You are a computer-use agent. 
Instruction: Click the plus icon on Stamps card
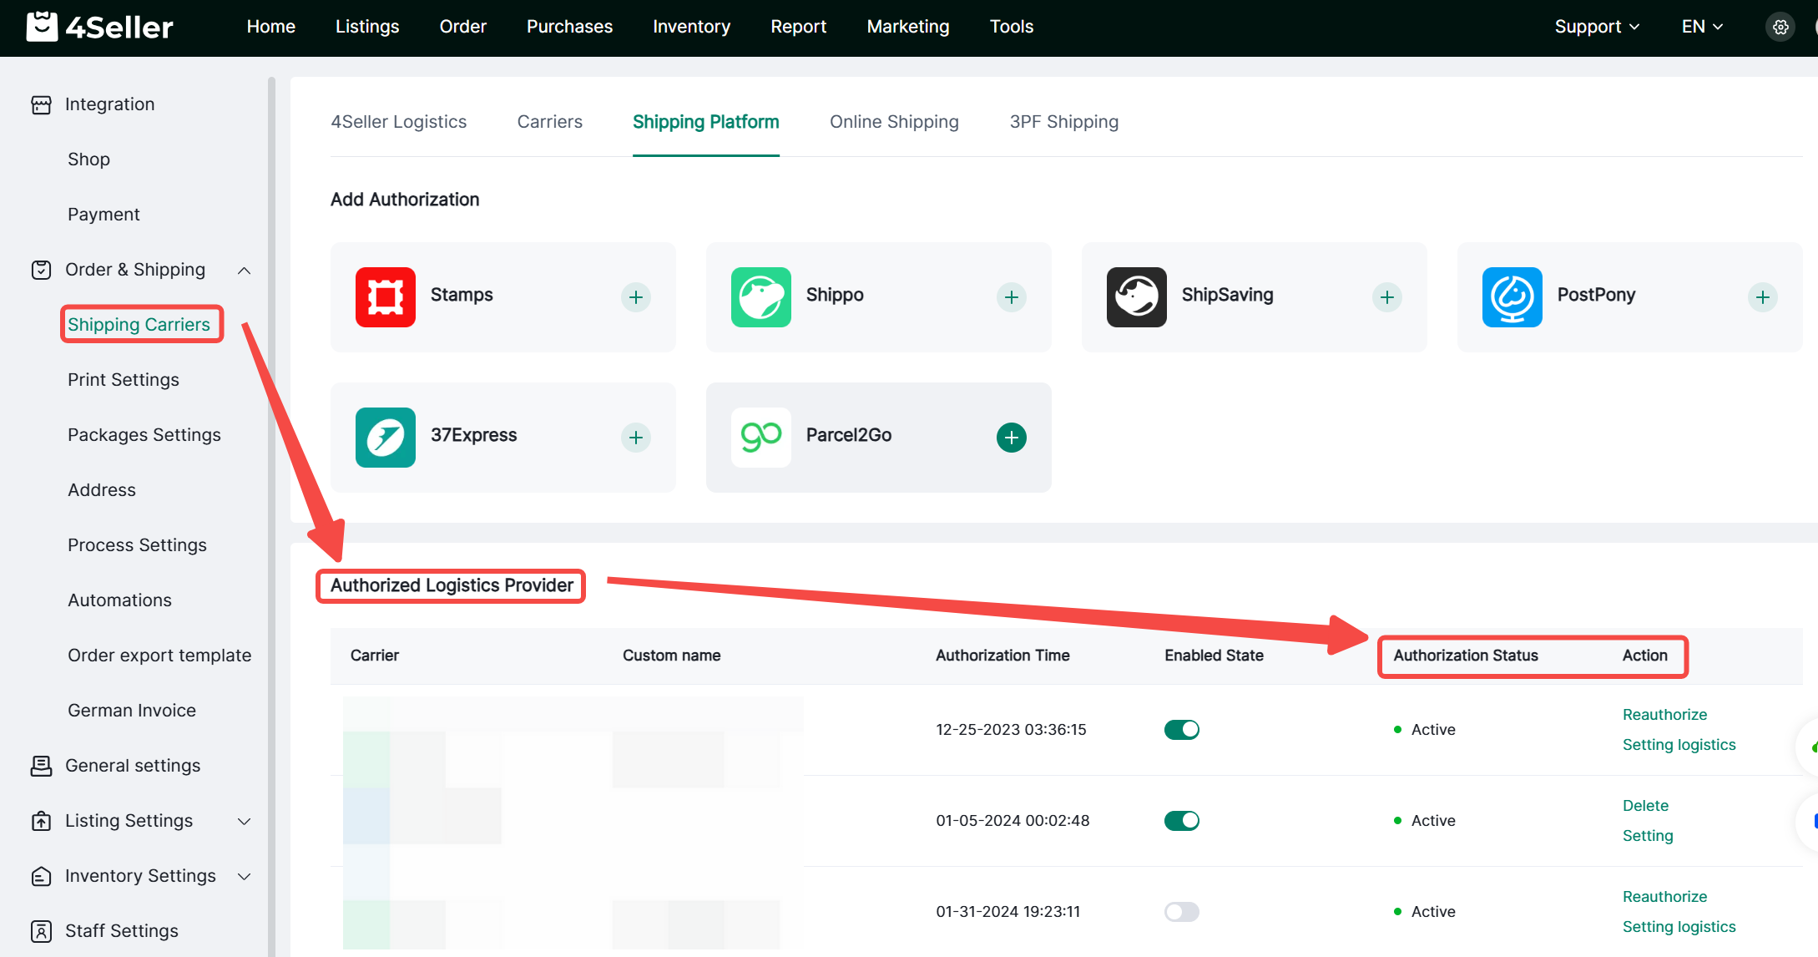click(x=635, y=297)
